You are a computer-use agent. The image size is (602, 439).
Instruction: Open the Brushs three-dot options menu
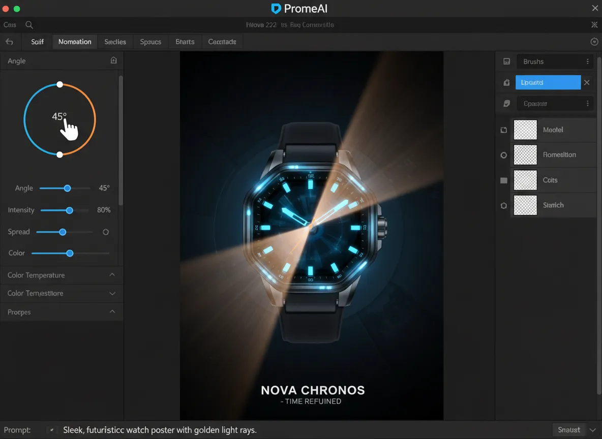[587, 61]
